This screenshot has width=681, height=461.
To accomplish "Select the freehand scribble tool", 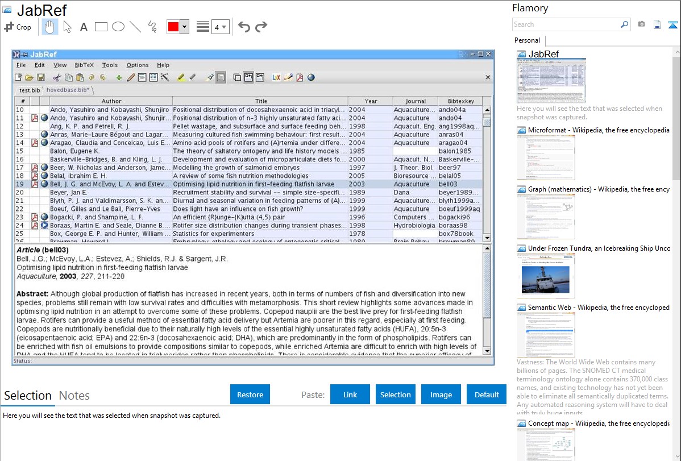I will 152,27.
